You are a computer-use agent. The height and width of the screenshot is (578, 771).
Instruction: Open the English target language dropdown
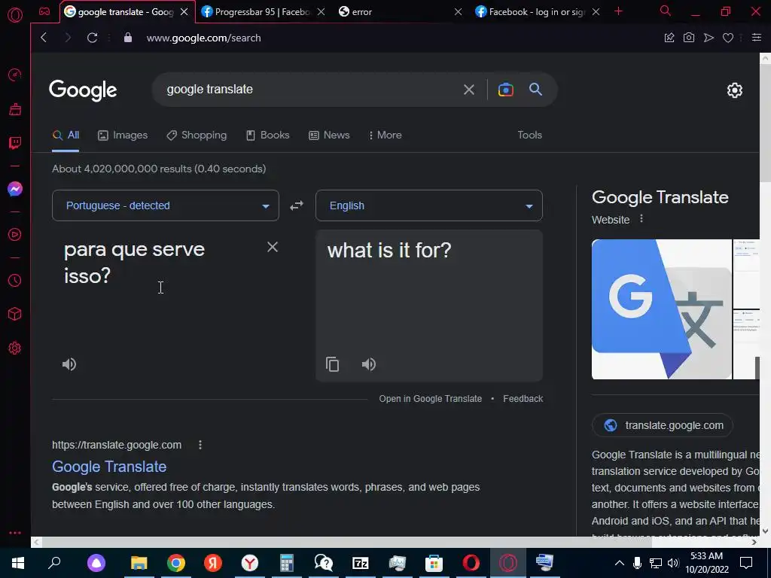pos(428,205)
